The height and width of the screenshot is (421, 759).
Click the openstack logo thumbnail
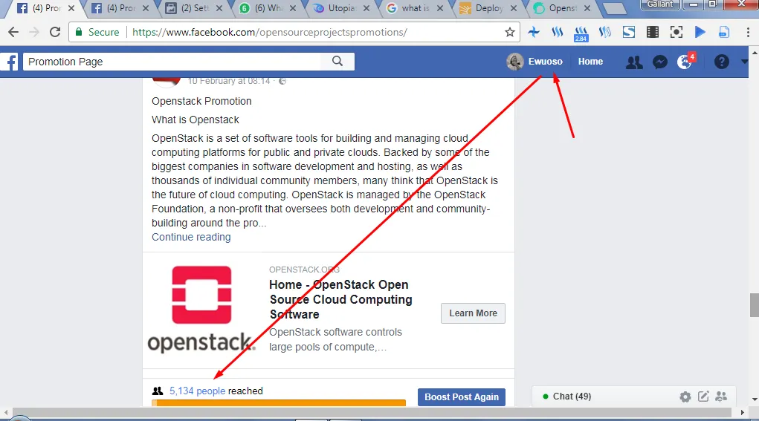tap(202, 310)
